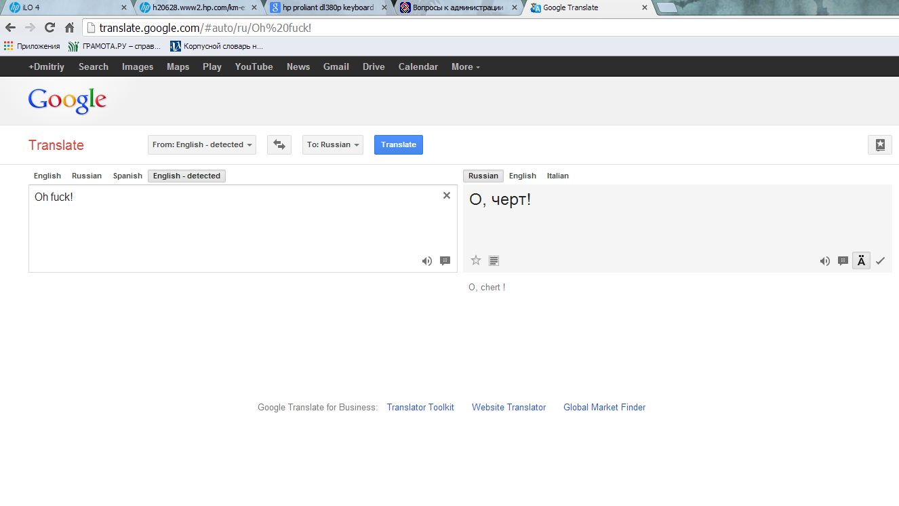Choose English as source language
This screenshot has height=506, width=899.
[x=47, y=176]
